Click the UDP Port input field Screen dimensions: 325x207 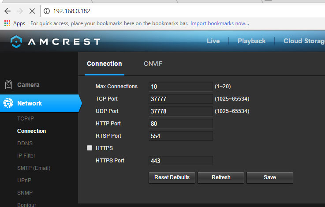(180, 111)
